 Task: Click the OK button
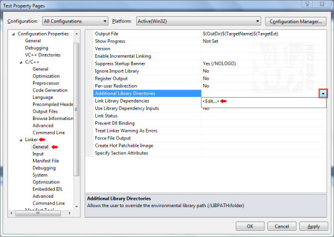coord(250,226)
